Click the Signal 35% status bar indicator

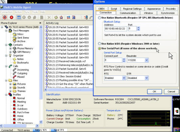(59, 130)
